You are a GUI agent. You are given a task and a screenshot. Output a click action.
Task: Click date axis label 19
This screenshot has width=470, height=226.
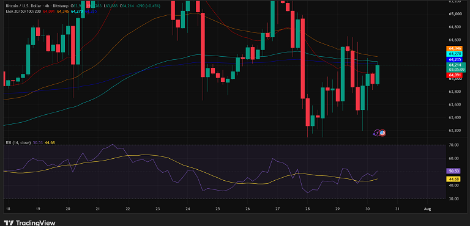(x=38, y=209)
